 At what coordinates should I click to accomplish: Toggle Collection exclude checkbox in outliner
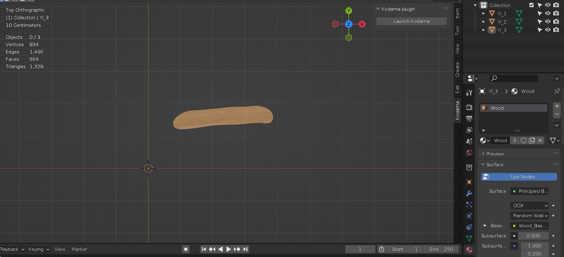pos(532,5)
